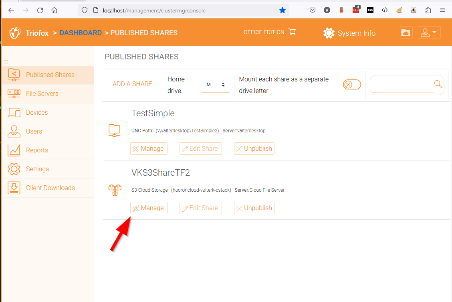
Task: Click ADD A SHARE
Action: coord(132,84)
